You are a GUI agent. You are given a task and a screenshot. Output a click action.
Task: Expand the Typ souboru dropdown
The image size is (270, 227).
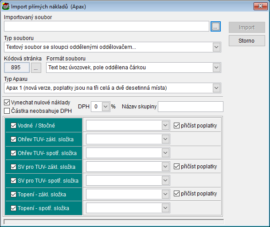(x=216, y=47)
